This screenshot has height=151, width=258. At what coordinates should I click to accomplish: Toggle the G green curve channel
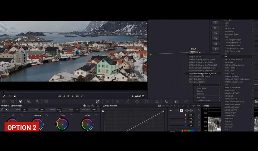tap(189, 110)
